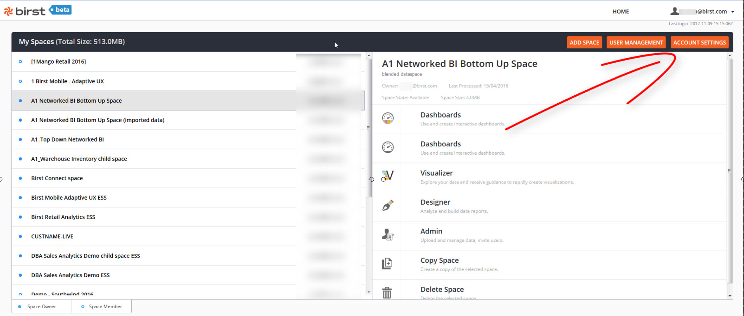Image resolution: width=744 pixels, height=316 pixels.
Task: Open the Admin link
Action: click(x=431, y=231)
